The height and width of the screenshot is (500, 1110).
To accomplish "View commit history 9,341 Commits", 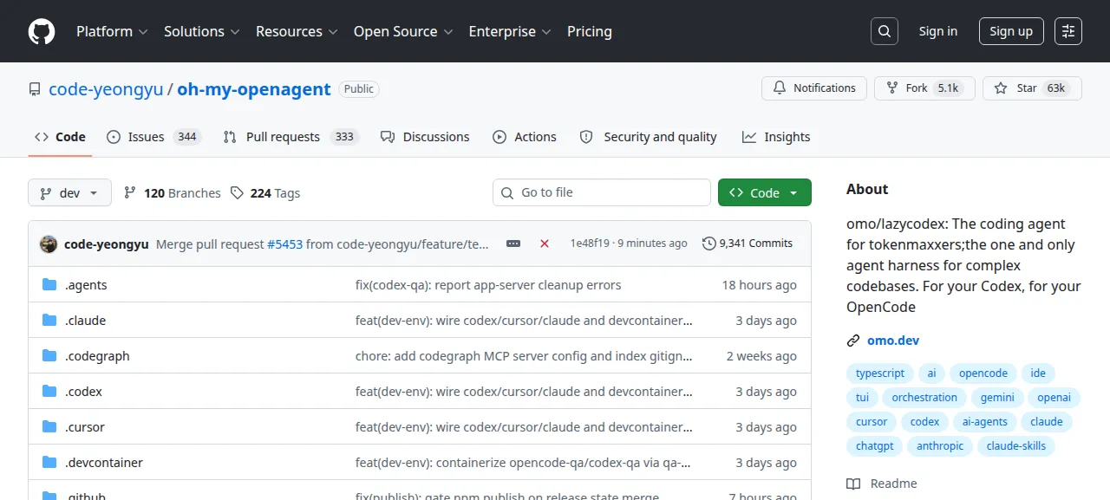I will point(748,244).
